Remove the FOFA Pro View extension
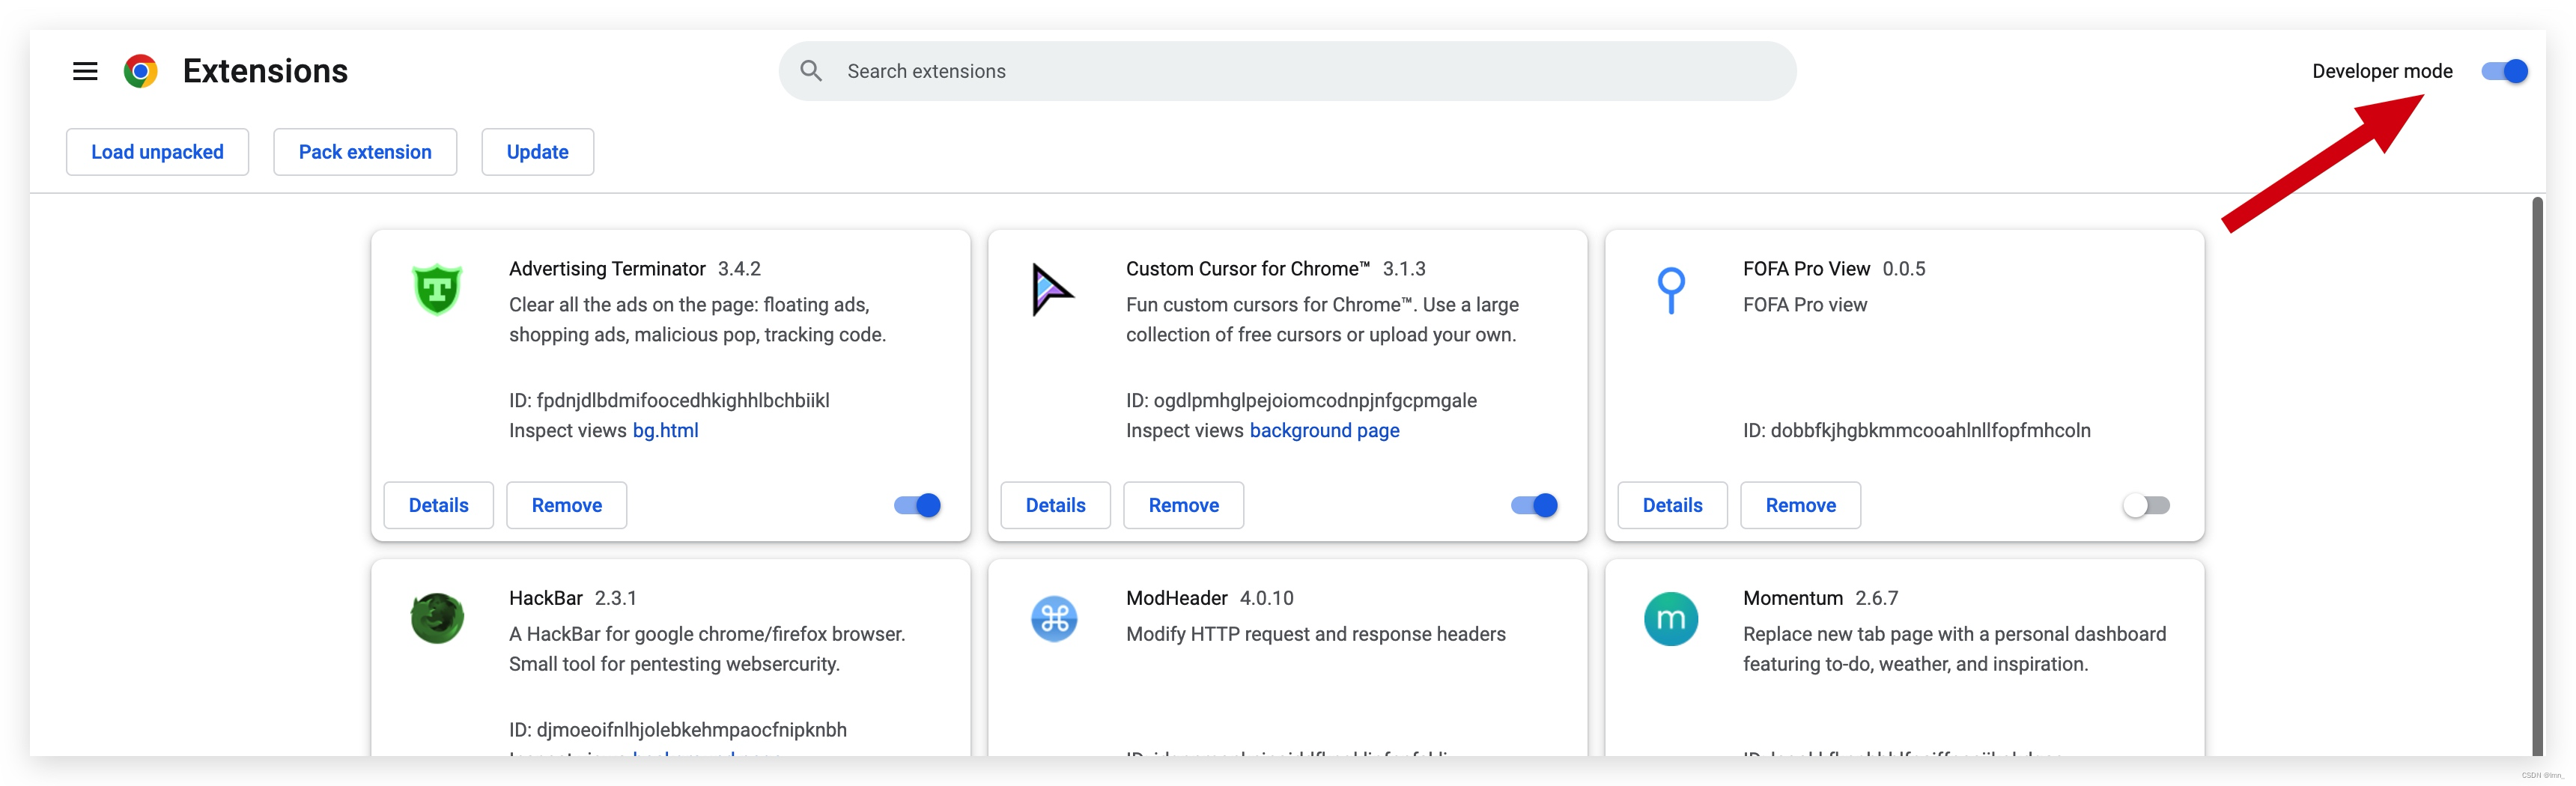Image resolution: width=2576 pixels, height=786 pixels. click(x=1800, y=505)
